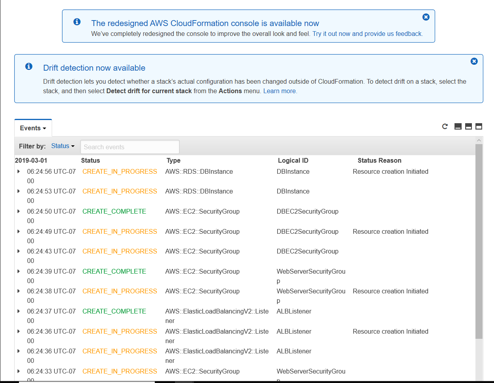Open the Status filter dropdown
The width and height of the screenshot is (494, 383).
tap(63, 146)
